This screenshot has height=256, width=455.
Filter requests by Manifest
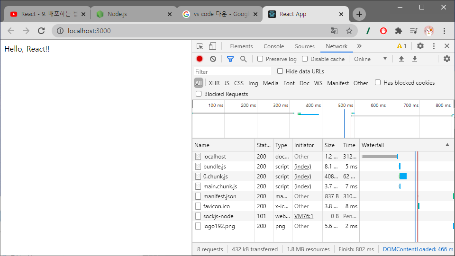pyautogui.click(x=338, y=83)
